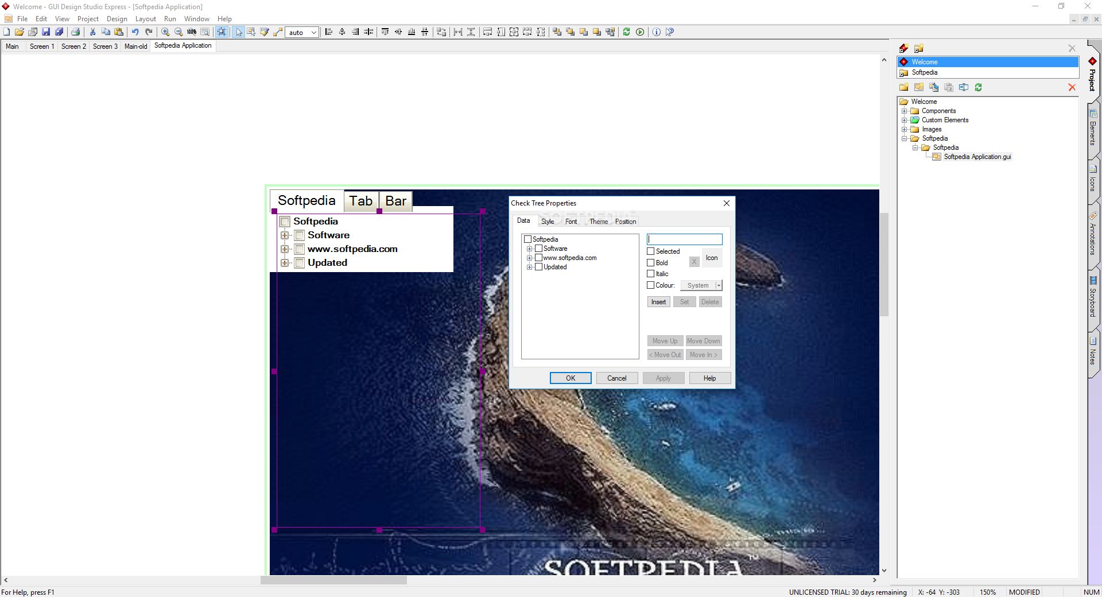Image resolution: width=1102 pixels, height=597 pixels.
Task: Enable the Colour checkbox
Action: tap(651, 285)
